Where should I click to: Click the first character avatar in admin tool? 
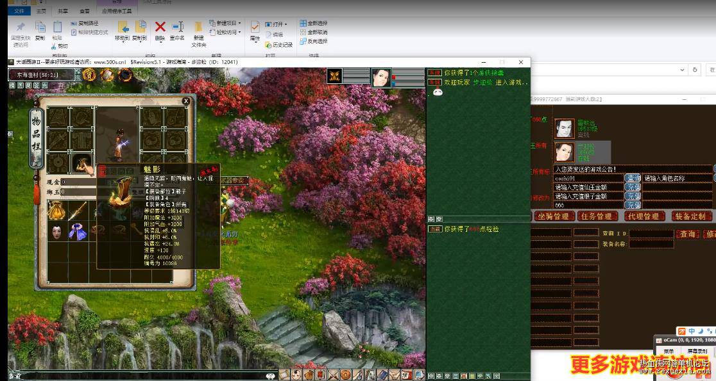[x=565, y=128]
